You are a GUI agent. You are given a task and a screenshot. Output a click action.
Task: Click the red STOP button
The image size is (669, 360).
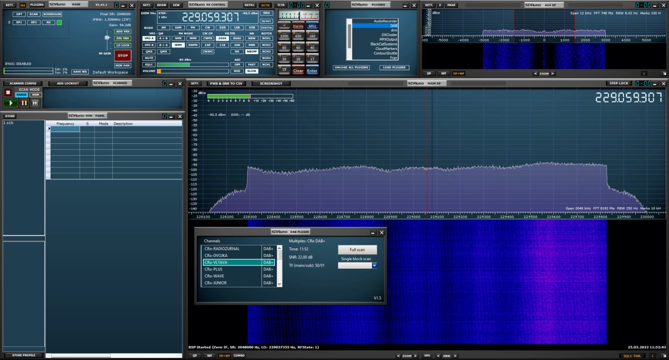(x=123, y=56)
